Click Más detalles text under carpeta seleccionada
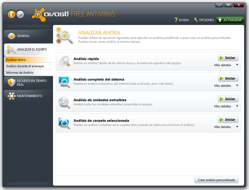The image size is (249, 190). click(223, 127)
